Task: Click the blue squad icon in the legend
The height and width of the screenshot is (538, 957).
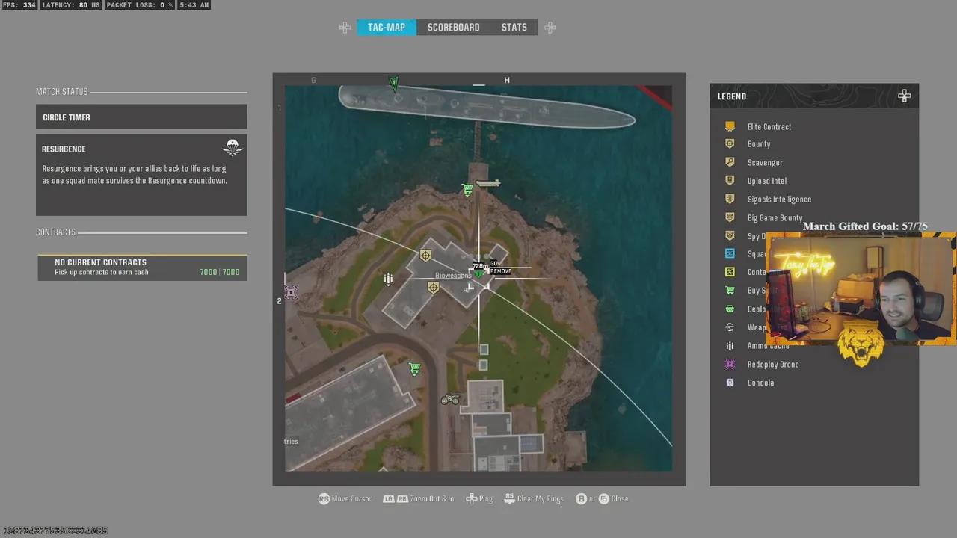Action: [730, 254]
